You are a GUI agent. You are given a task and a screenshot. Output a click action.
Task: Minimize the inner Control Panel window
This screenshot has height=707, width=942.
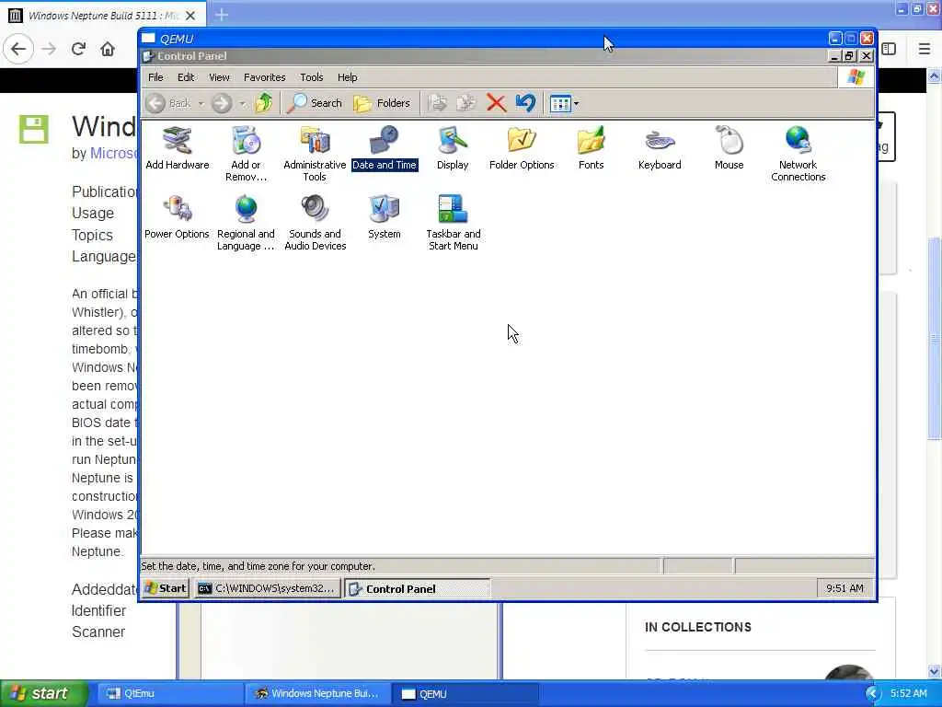(834, 56)
